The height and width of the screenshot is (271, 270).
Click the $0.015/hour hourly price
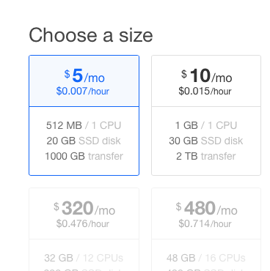[x=205, y=92]
